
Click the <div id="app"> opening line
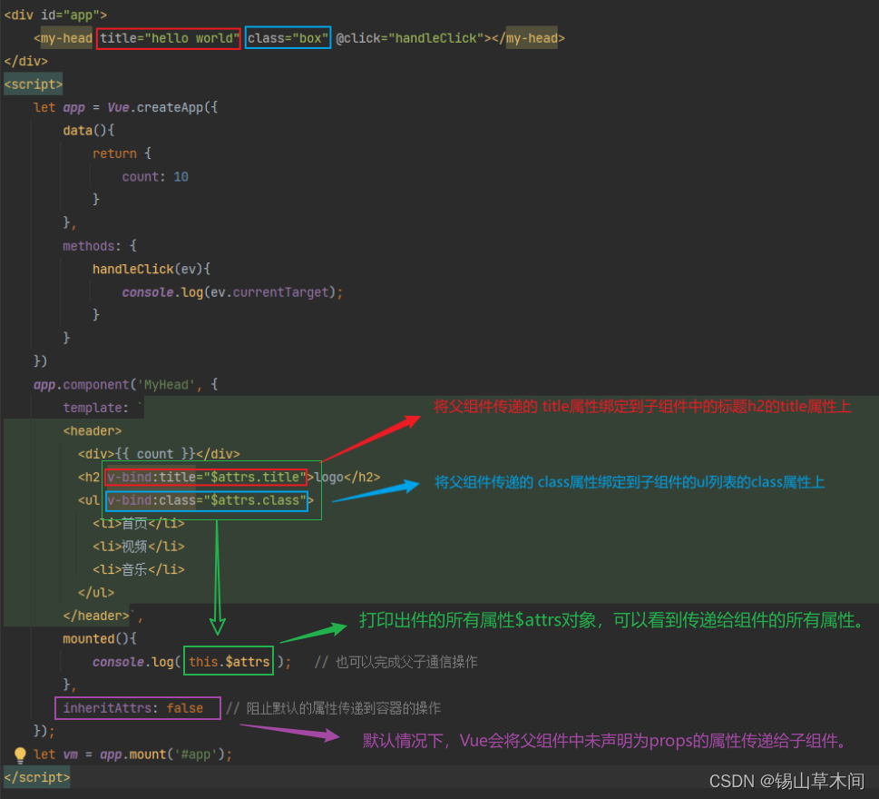coord(55,15)
